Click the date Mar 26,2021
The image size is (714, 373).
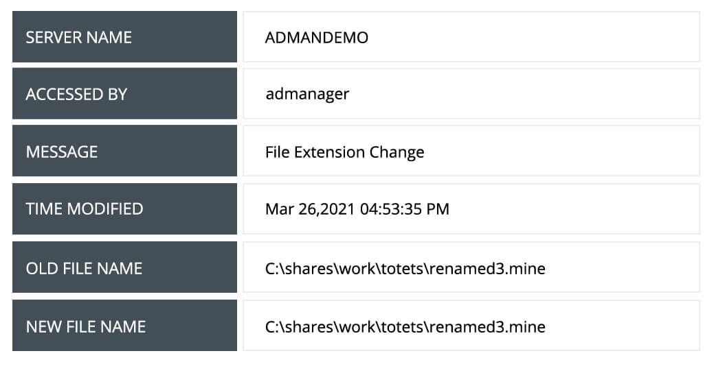pos(310,209)
